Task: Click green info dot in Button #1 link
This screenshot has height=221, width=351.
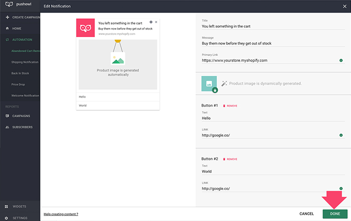Action: coord(341,135)
